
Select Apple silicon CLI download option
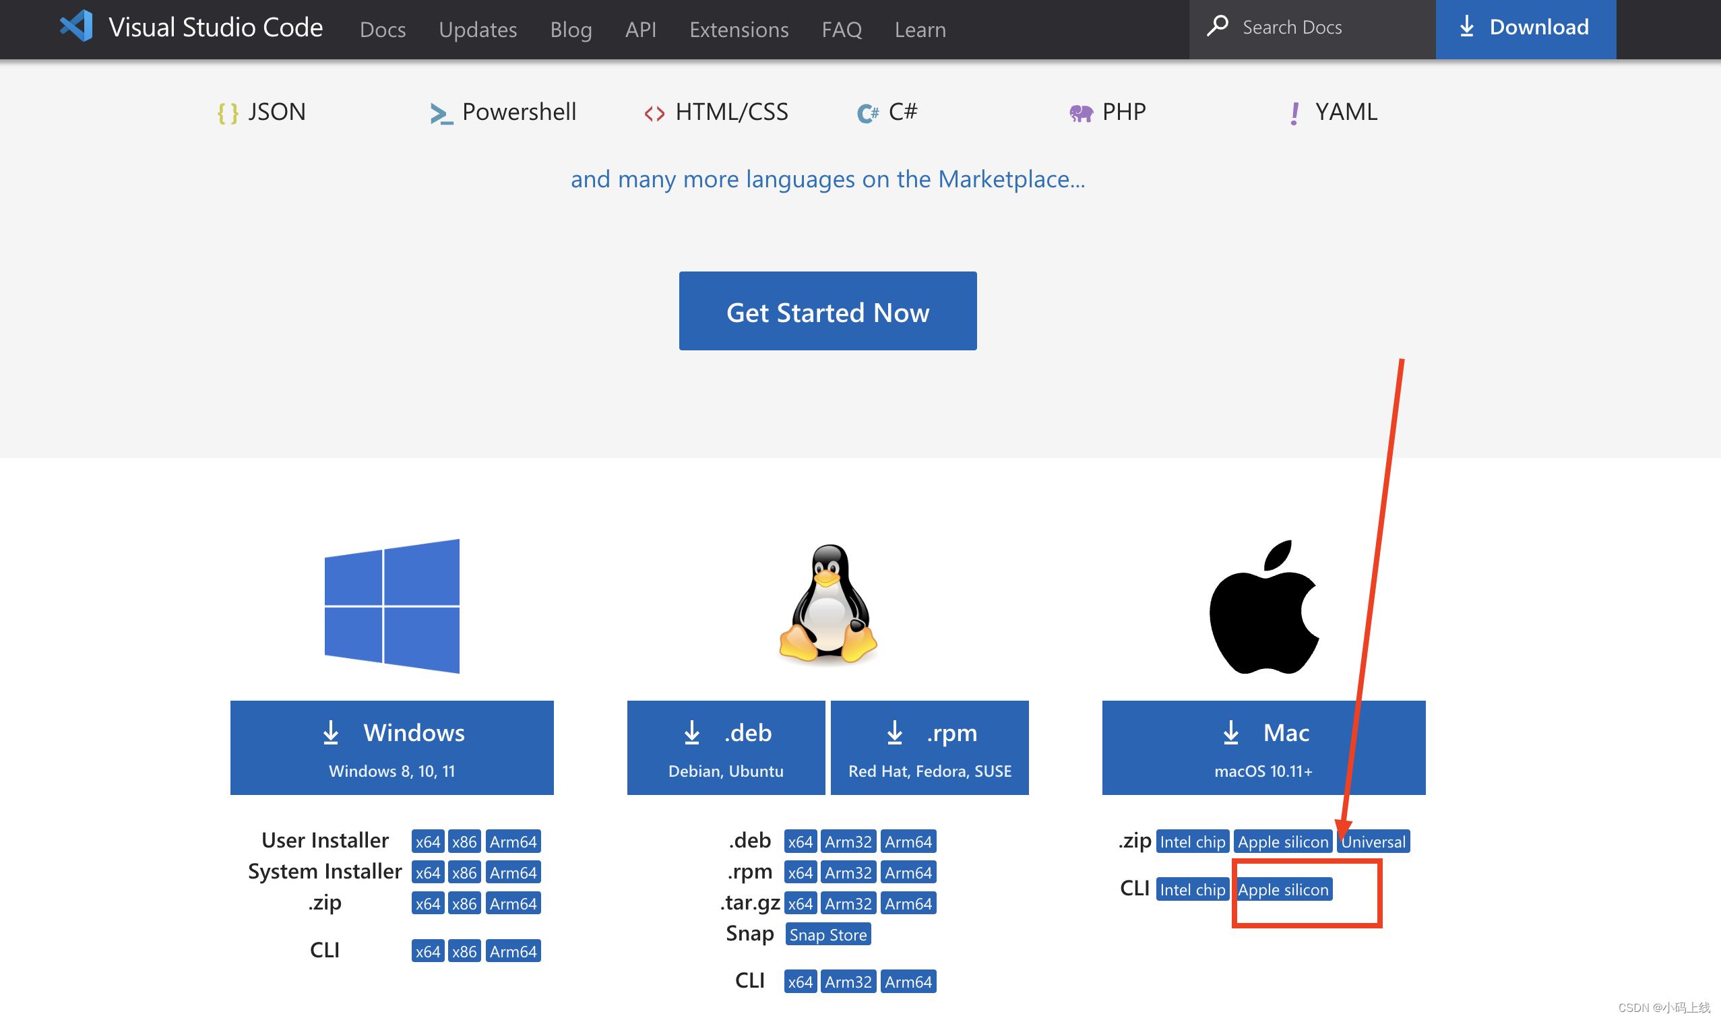(1284, 889)
